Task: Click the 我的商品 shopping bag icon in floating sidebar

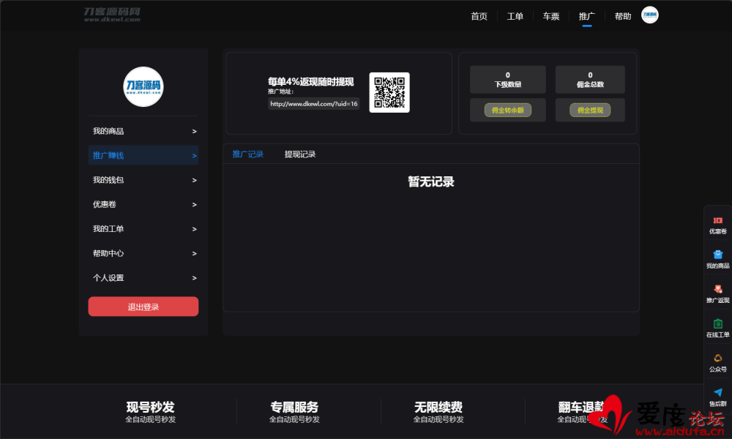Action: pyautogui.click(x=717, y=255)
